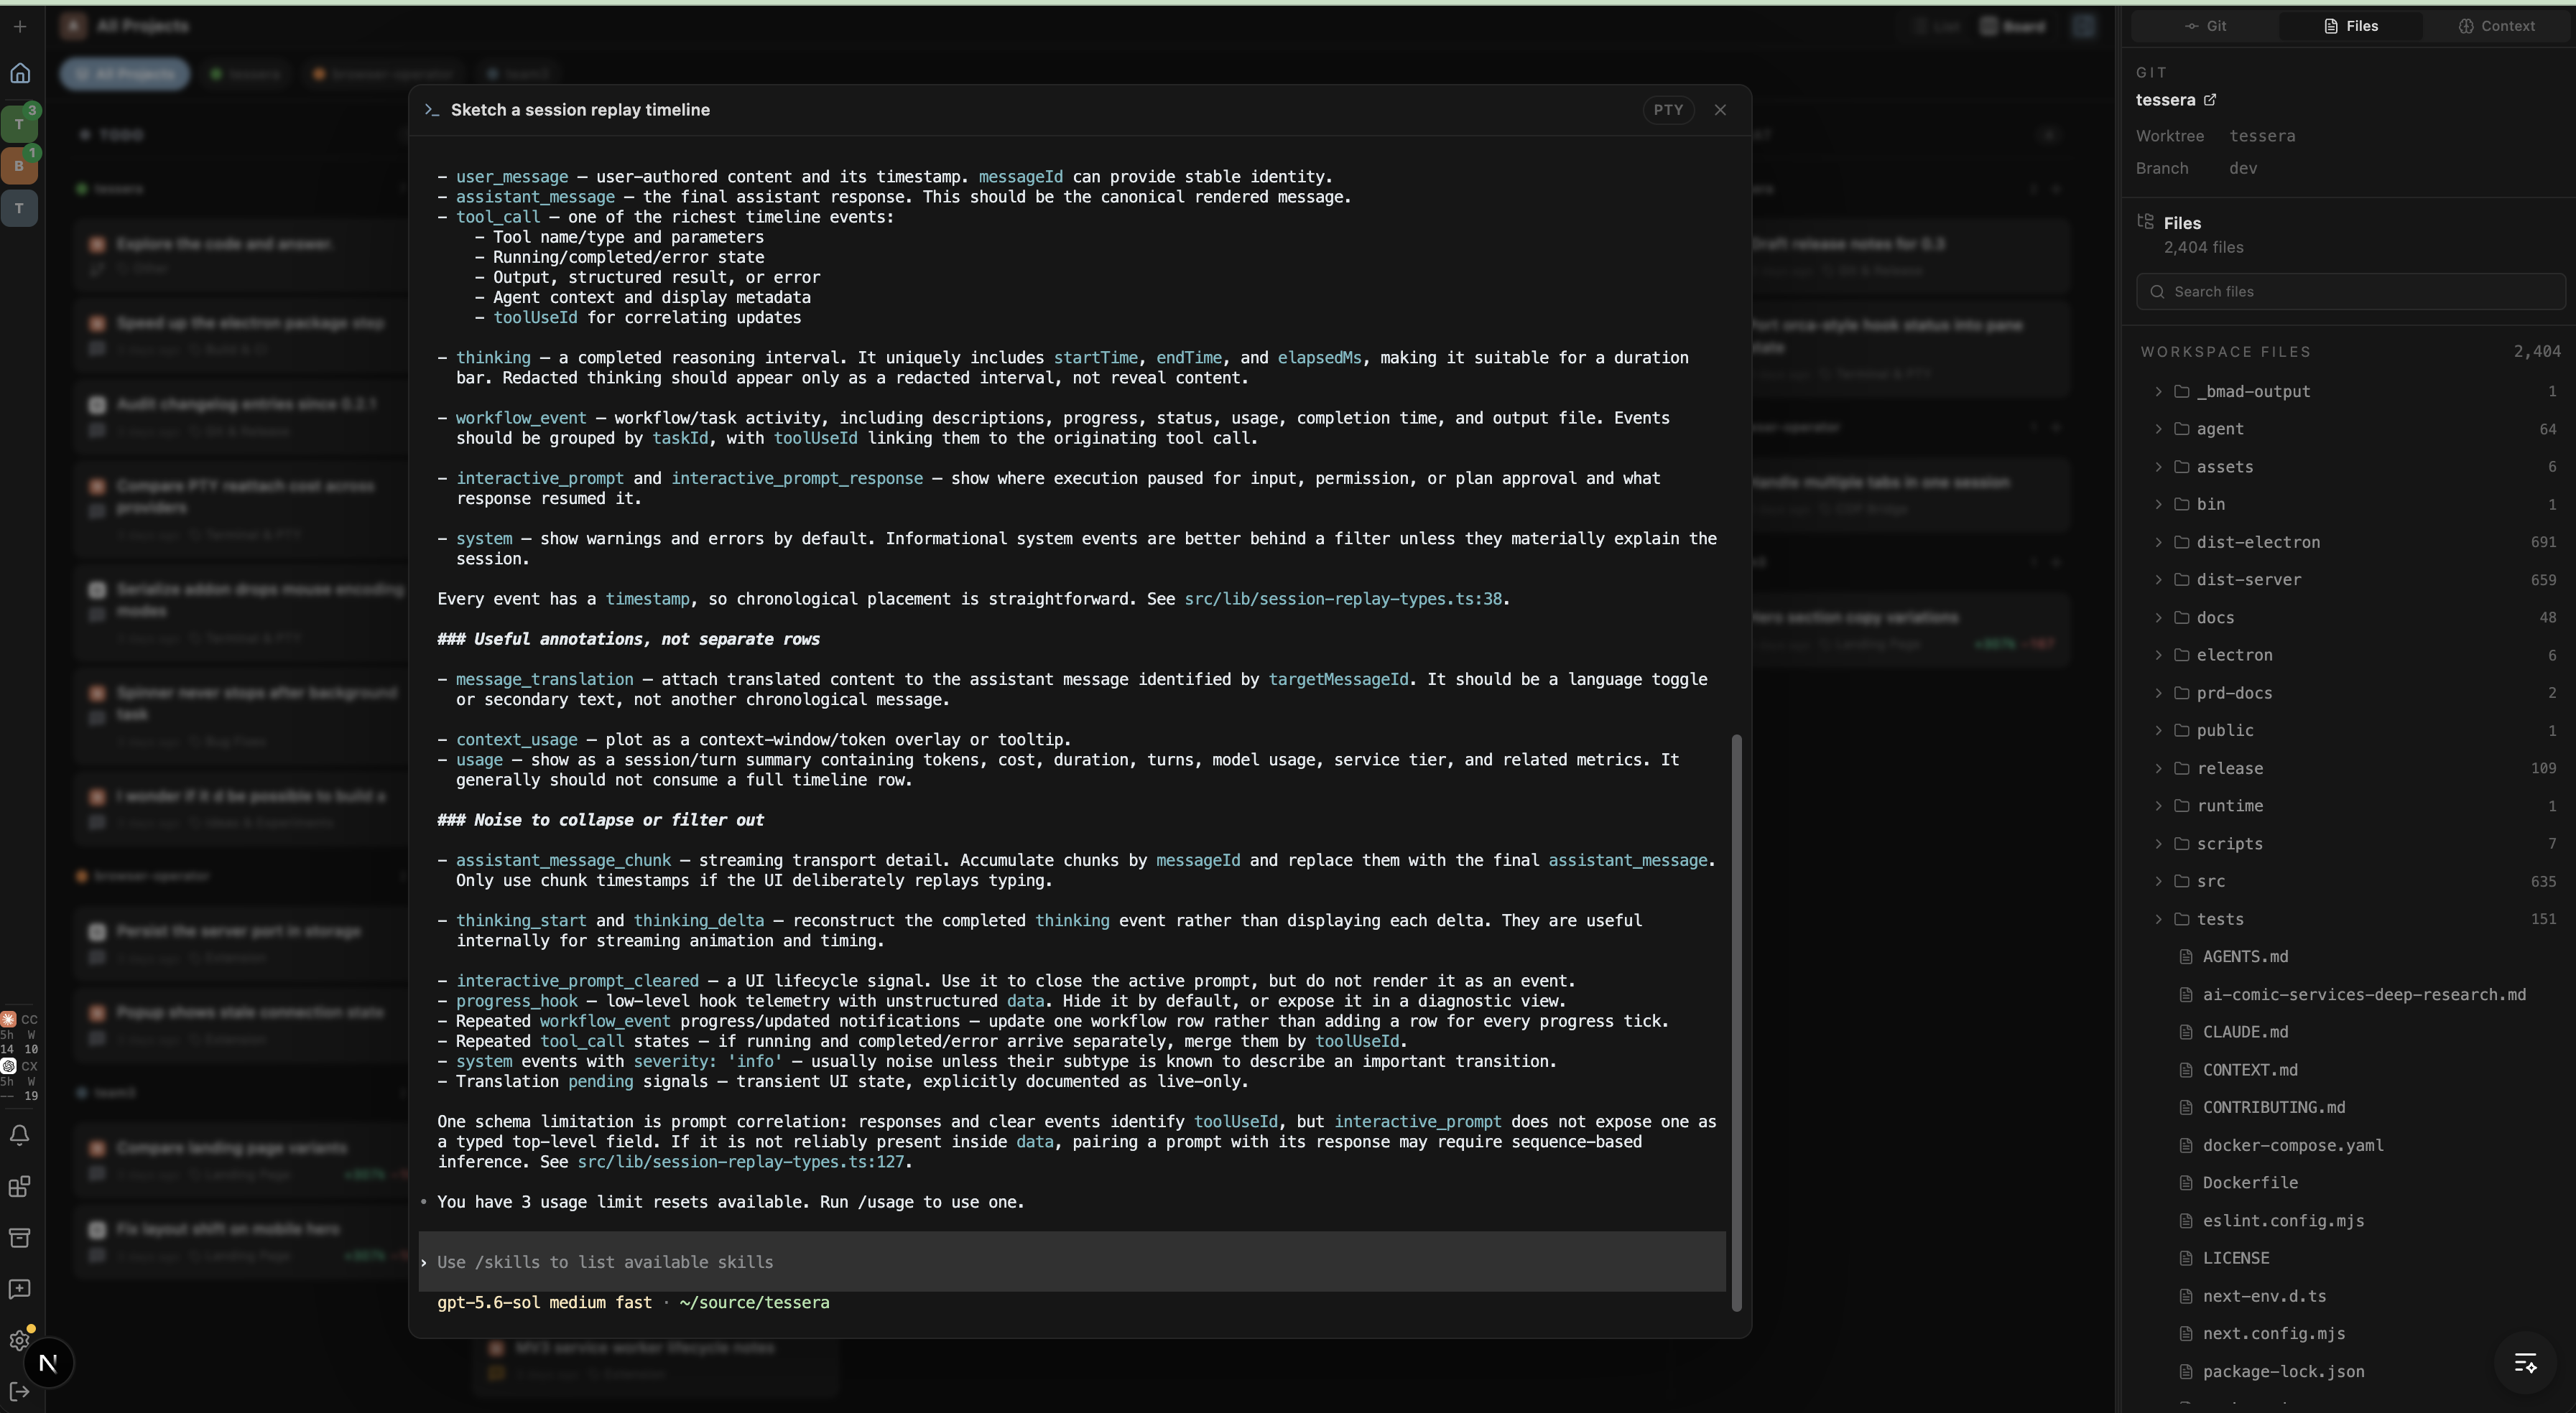Image resolution: width=2576 pixels, height=1413 pixels.
Task: Expand the agent folder chevron
Action: tap(2158, 429)
